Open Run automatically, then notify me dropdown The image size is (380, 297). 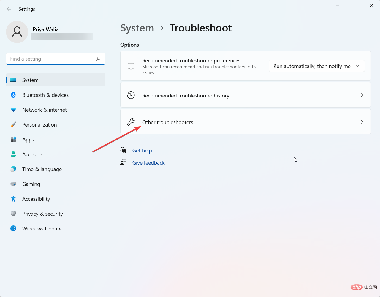point(317,66)
